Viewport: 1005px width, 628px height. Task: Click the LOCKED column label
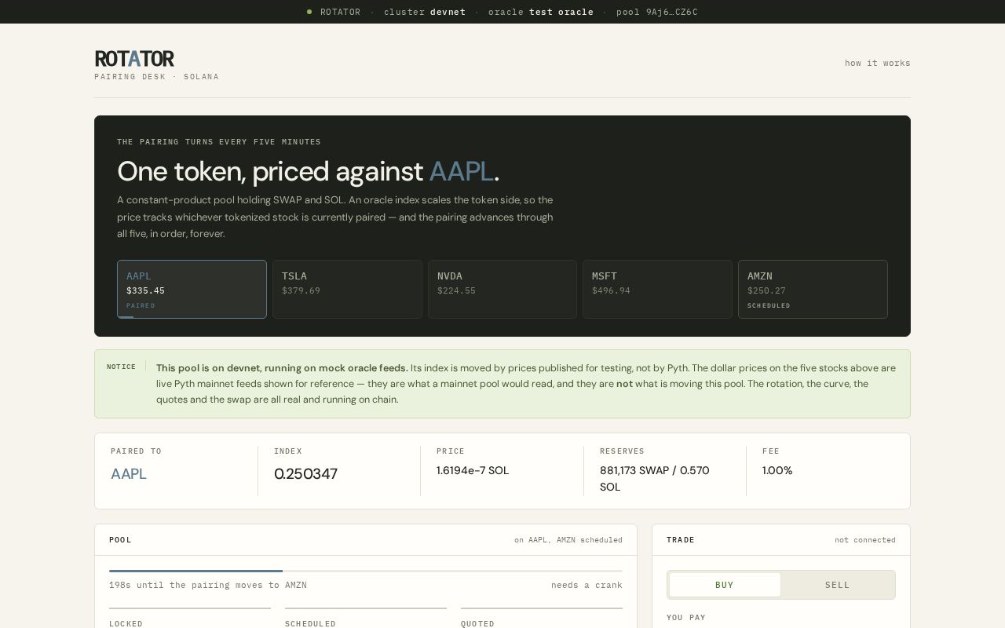(x=126, y=623)
